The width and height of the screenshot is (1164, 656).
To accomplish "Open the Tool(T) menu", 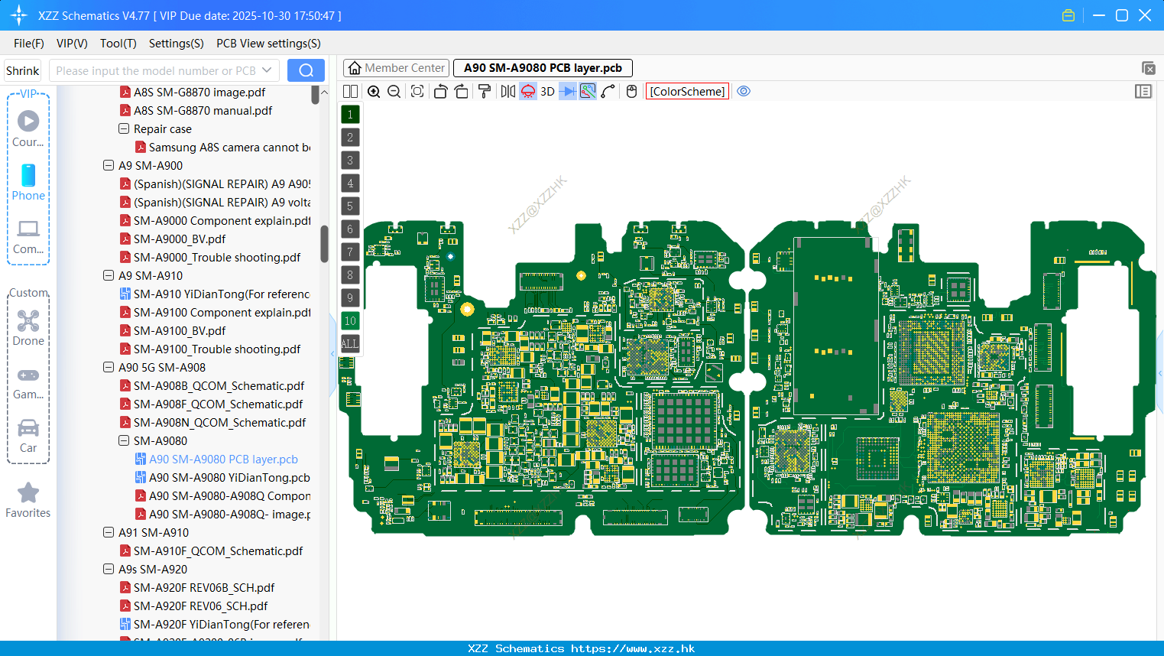I will click(118, 44).
